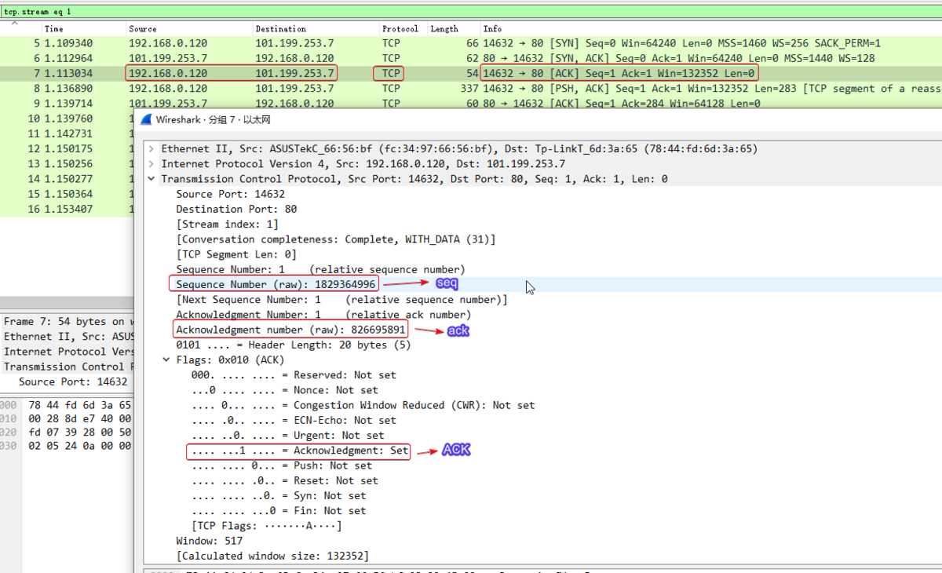Select the Reset: Not set flag
Screen dimensions: 942x573
tap(284, 480)
